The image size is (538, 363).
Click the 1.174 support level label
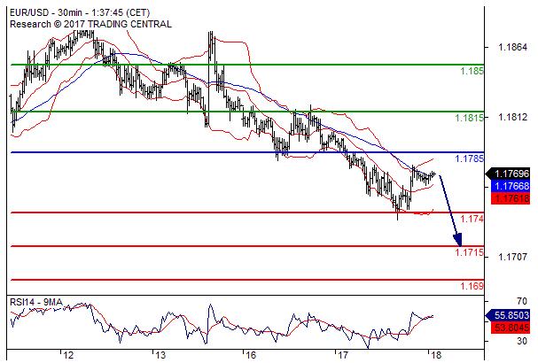472,219
